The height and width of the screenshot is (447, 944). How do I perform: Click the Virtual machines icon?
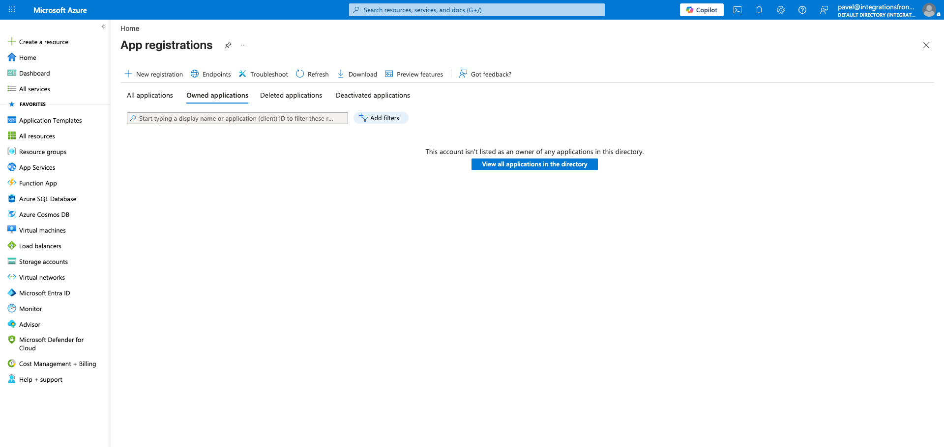pos(12,230)
